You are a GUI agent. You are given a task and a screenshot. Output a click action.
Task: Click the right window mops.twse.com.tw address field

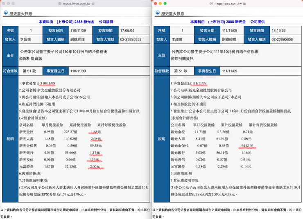coord(228,3)
